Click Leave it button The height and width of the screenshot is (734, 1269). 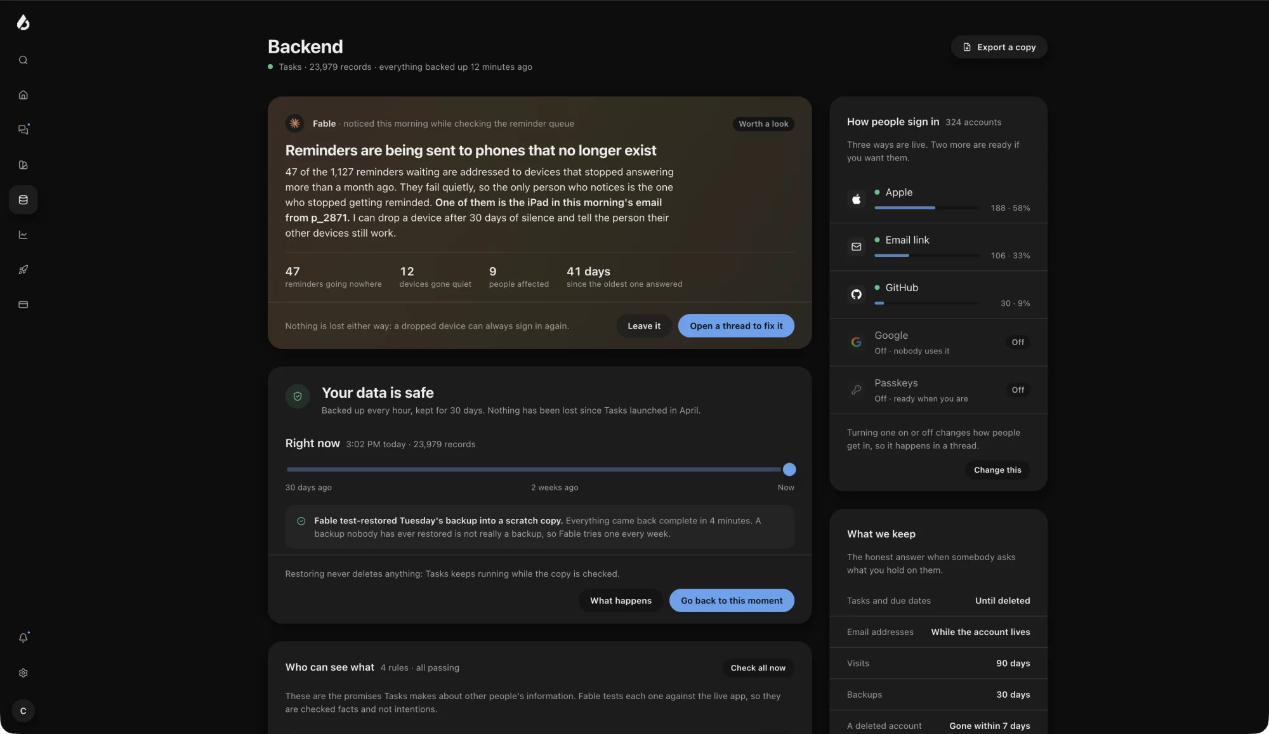(644, 326)
